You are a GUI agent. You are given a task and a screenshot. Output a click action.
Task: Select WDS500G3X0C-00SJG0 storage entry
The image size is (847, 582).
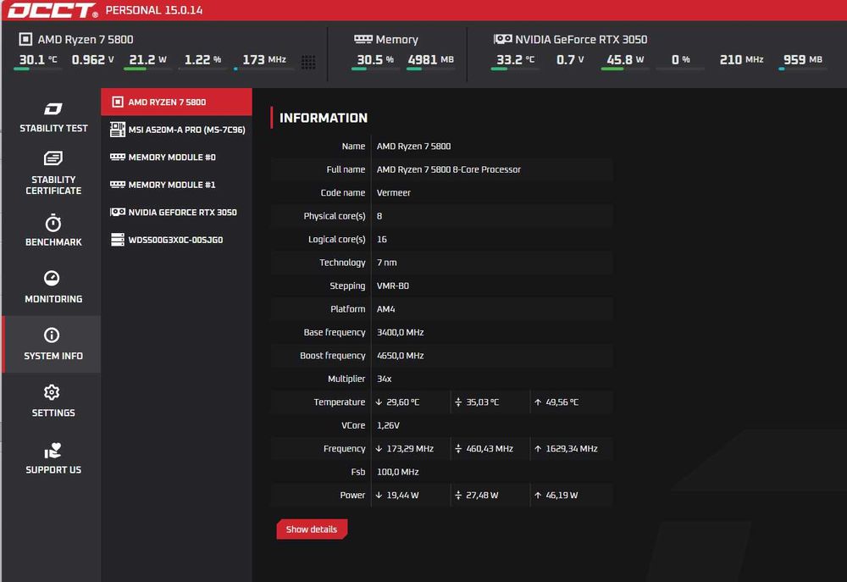pos(177,240)
